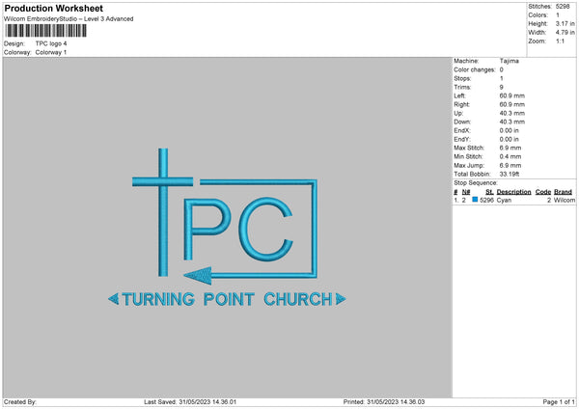Viewport: 579px width, 409px height.
Task: Click the 'Page 1 of 1' footer text
Action: point(559,402)
